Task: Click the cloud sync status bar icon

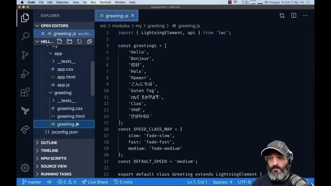Action: (x=50, y=182)
